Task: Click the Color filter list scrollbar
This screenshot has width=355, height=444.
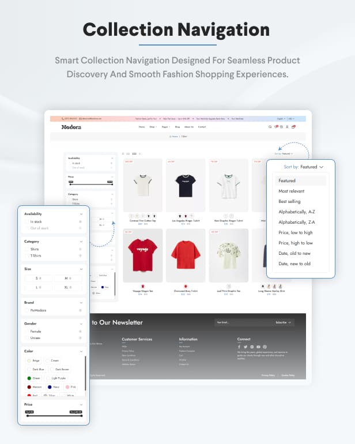Action: tap(85, 374)
